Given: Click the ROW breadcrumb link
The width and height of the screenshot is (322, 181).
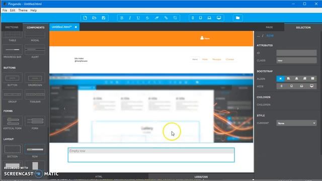Looking at the screenshot, I should point(270,36).
